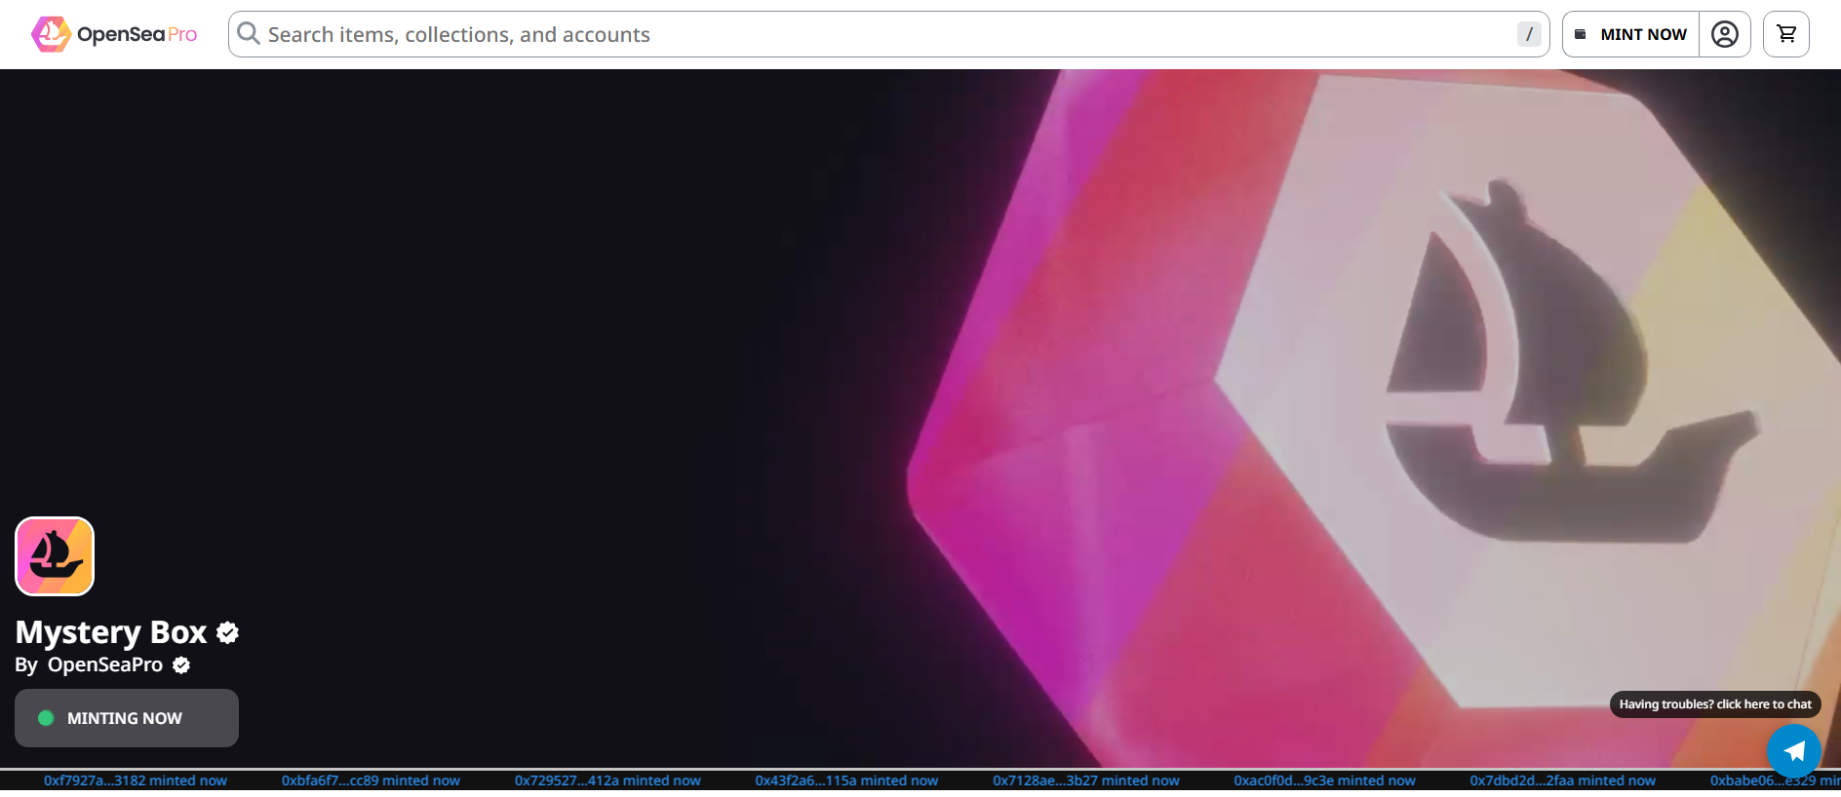Click the '0xac0f0d...9c3e minted now' ticker entry
1841x797 pixels.
(1324, 780)
